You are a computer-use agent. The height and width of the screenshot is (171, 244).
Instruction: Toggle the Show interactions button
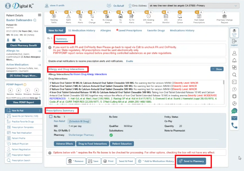pyautogui.click(x=217, y=69)
